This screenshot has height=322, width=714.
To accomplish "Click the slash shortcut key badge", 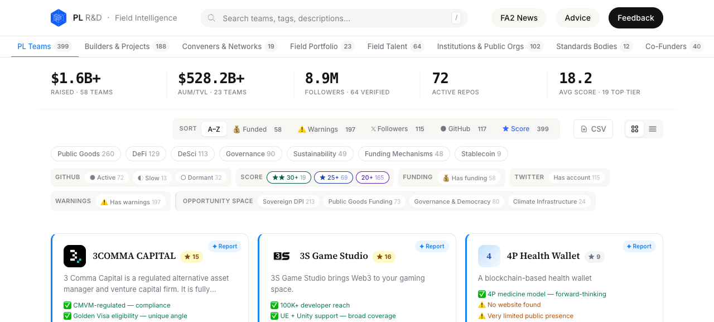I will [457, 18].
